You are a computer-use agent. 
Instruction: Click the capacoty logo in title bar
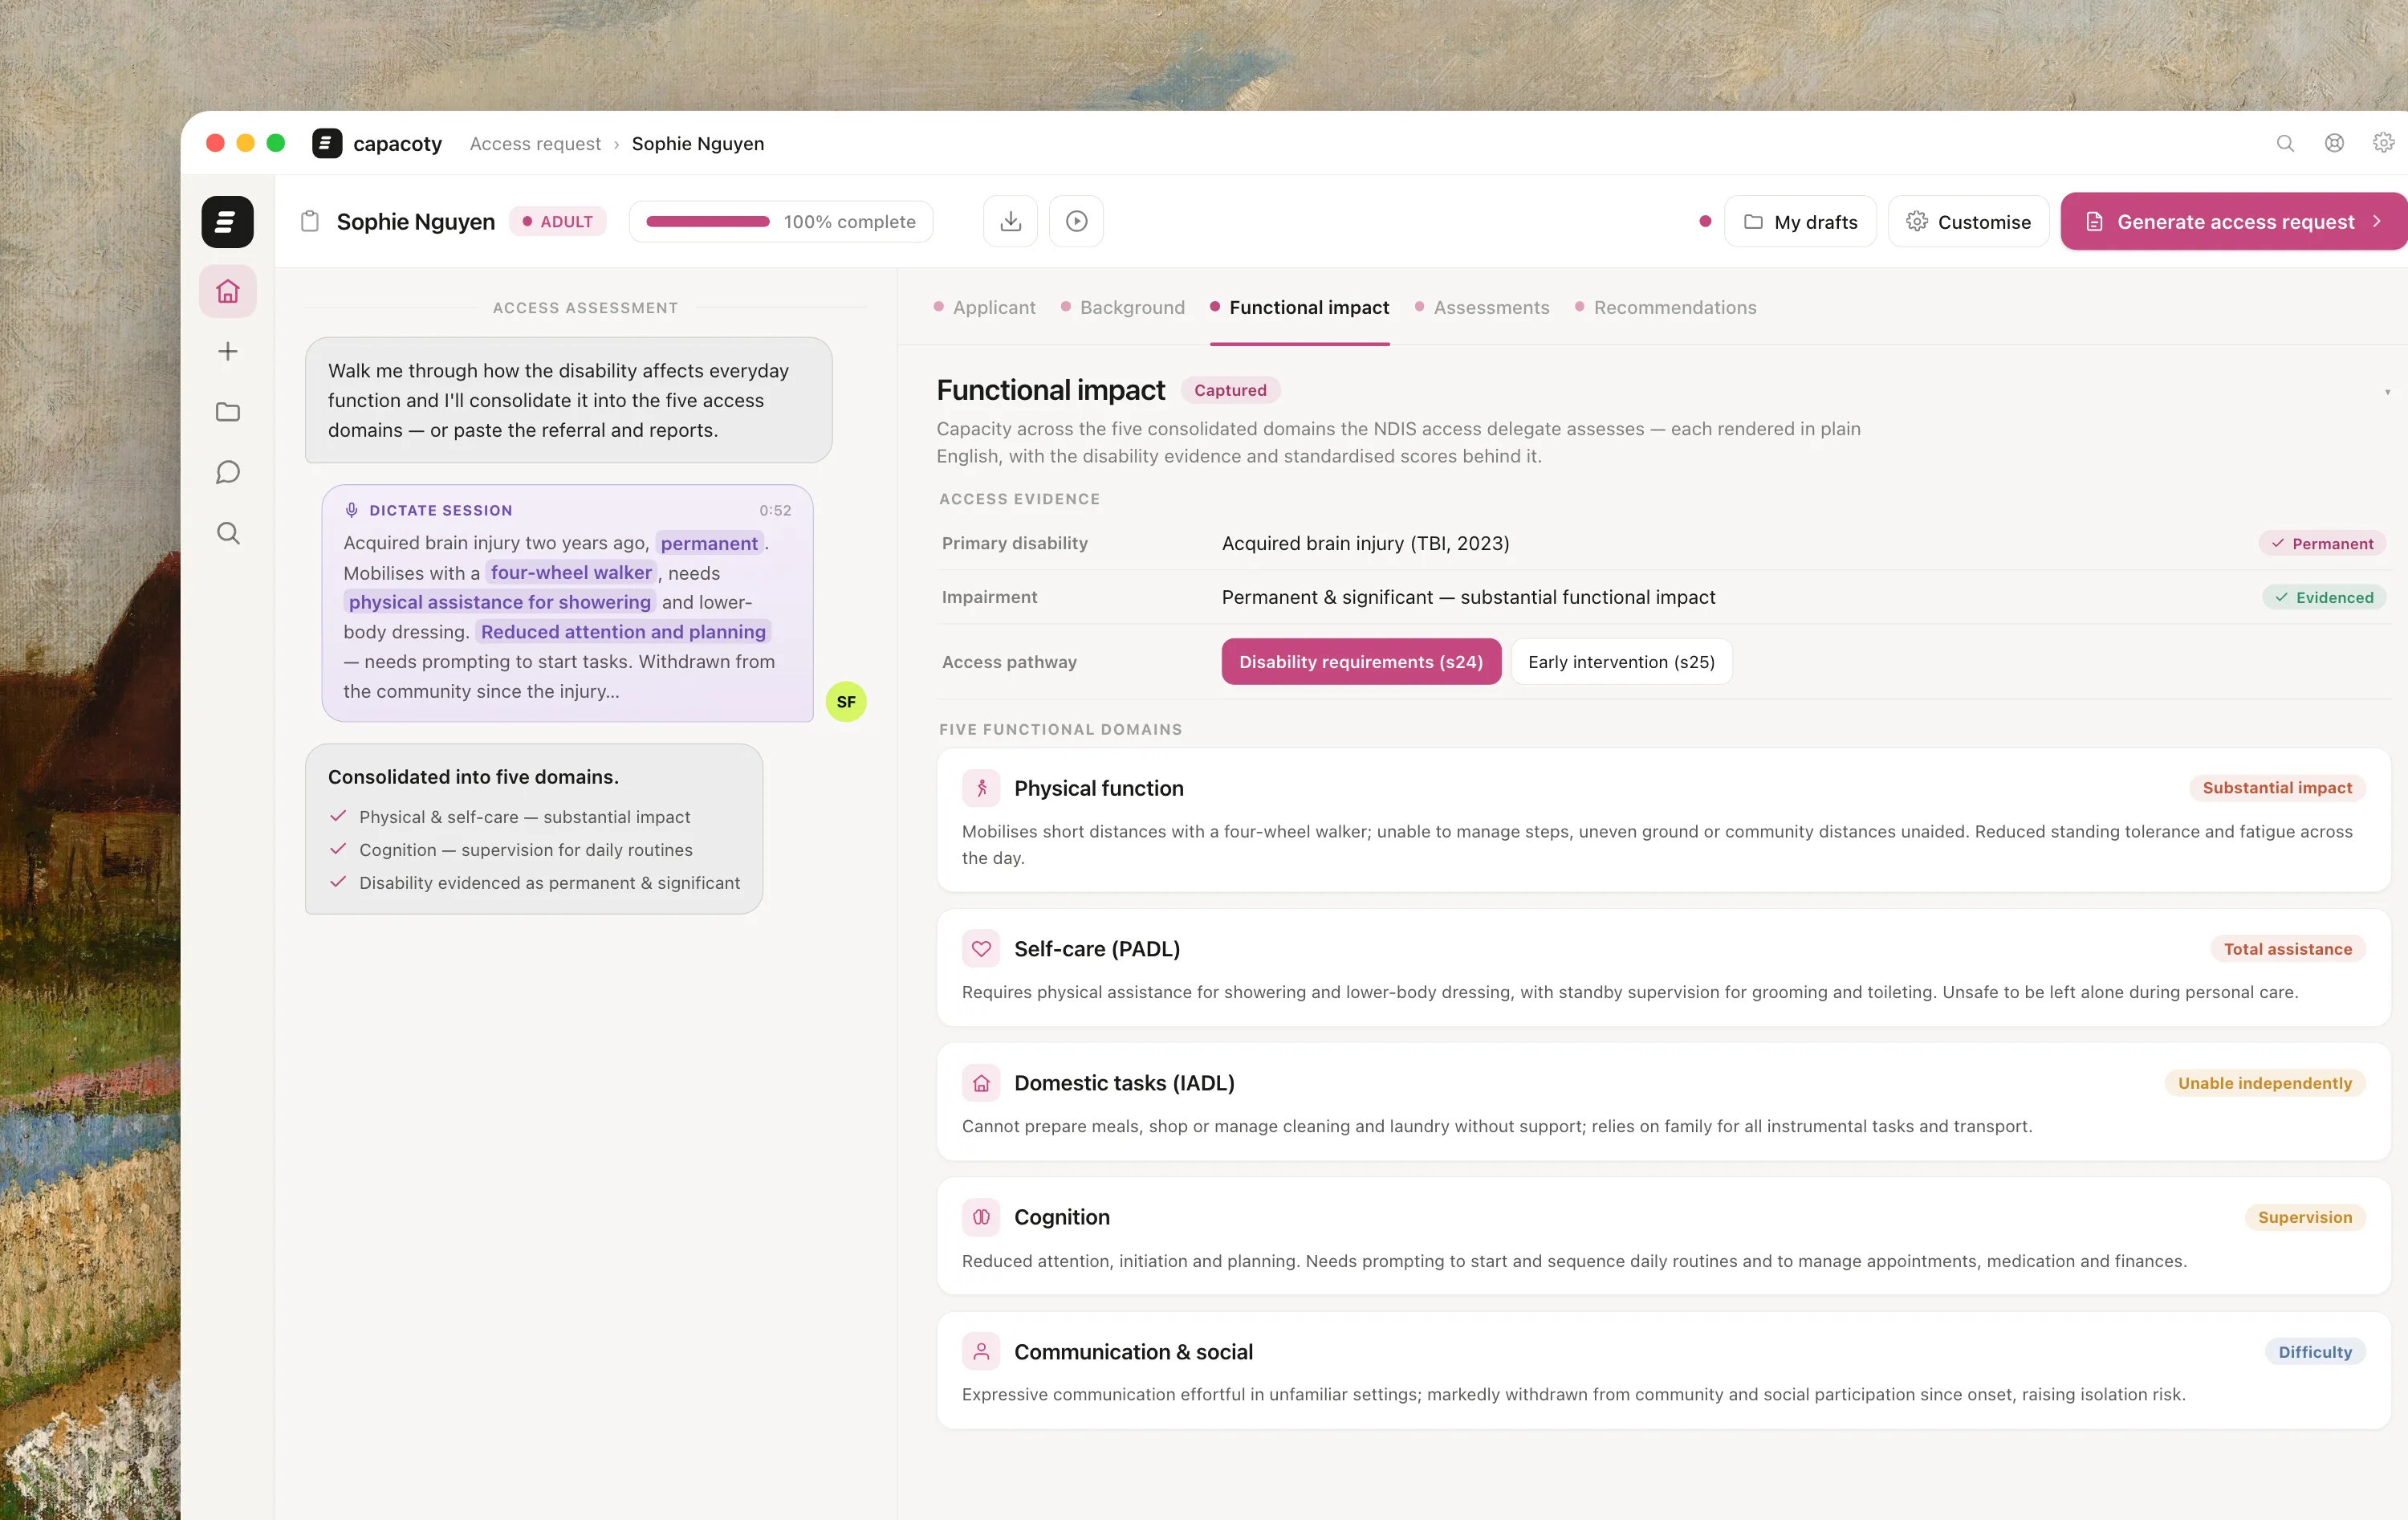point(327,143)
